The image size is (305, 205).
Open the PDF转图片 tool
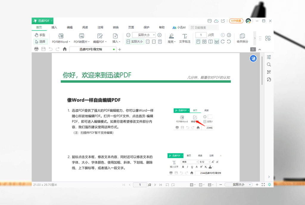(x=82, y=38)
